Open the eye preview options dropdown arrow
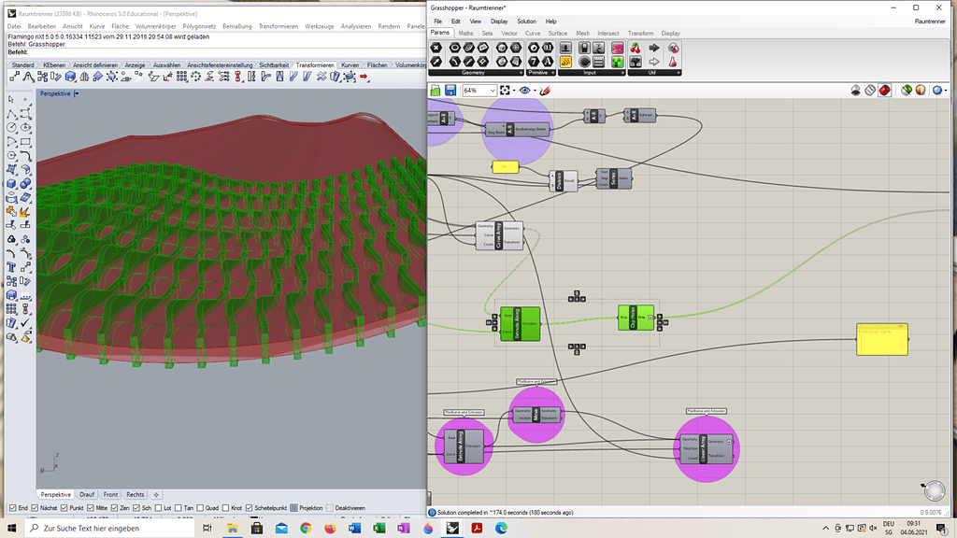The width and height of the screenshot is (957, 538). [x=535, y=91]
